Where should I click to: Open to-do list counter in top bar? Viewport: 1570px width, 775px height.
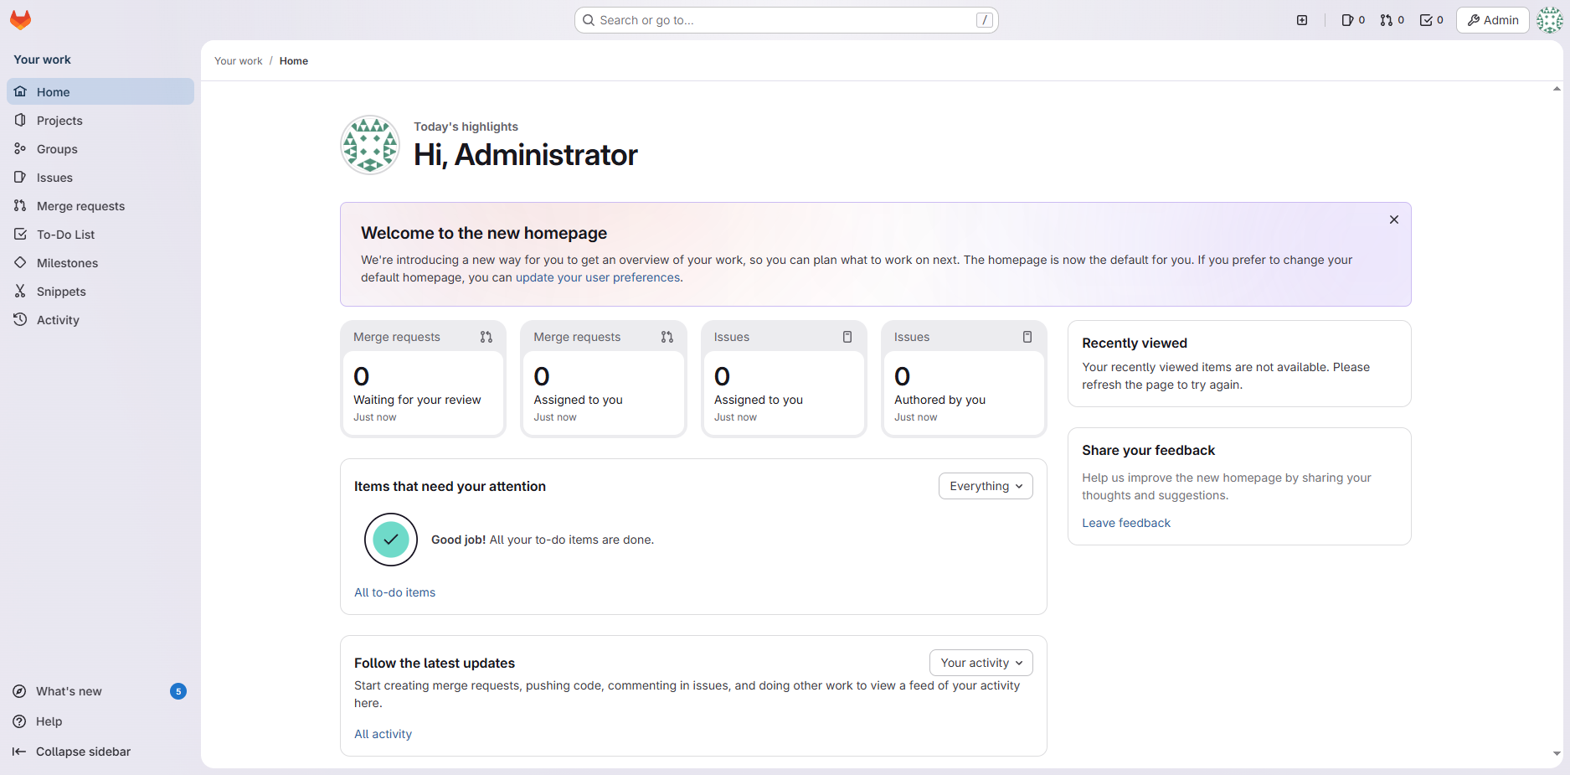click(1431, 20)
